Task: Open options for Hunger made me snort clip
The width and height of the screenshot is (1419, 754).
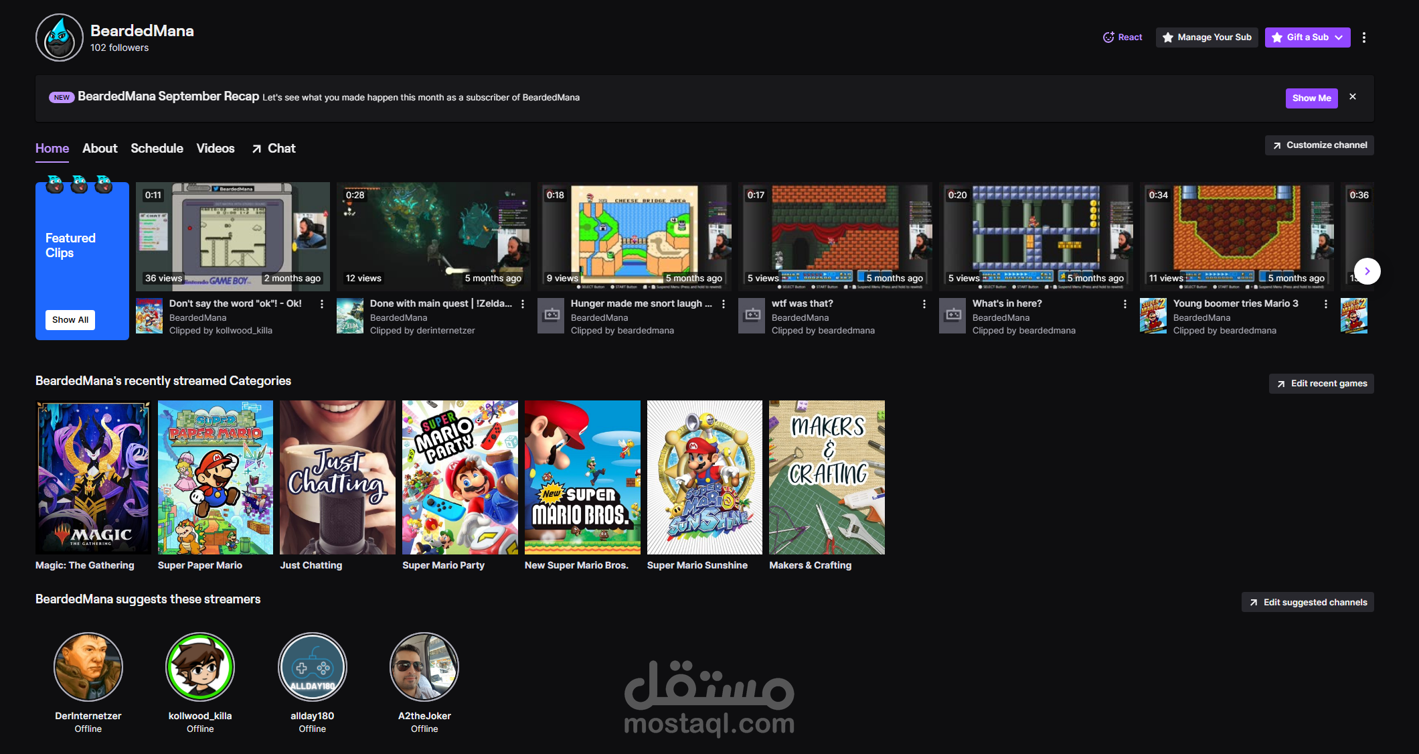Action: [724, 304]
